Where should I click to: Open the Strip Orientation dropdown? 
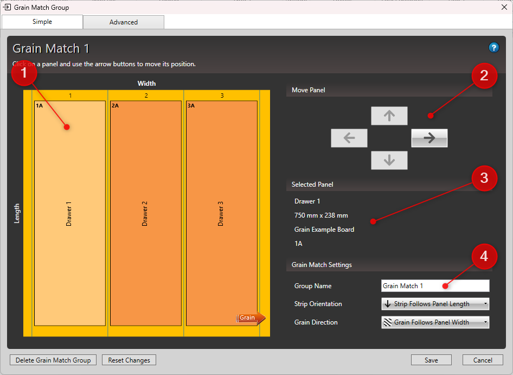435,304
